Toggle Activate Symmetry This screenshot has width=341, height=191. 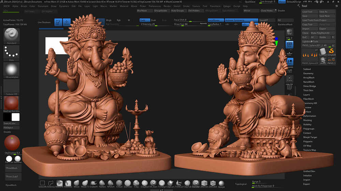241,20
